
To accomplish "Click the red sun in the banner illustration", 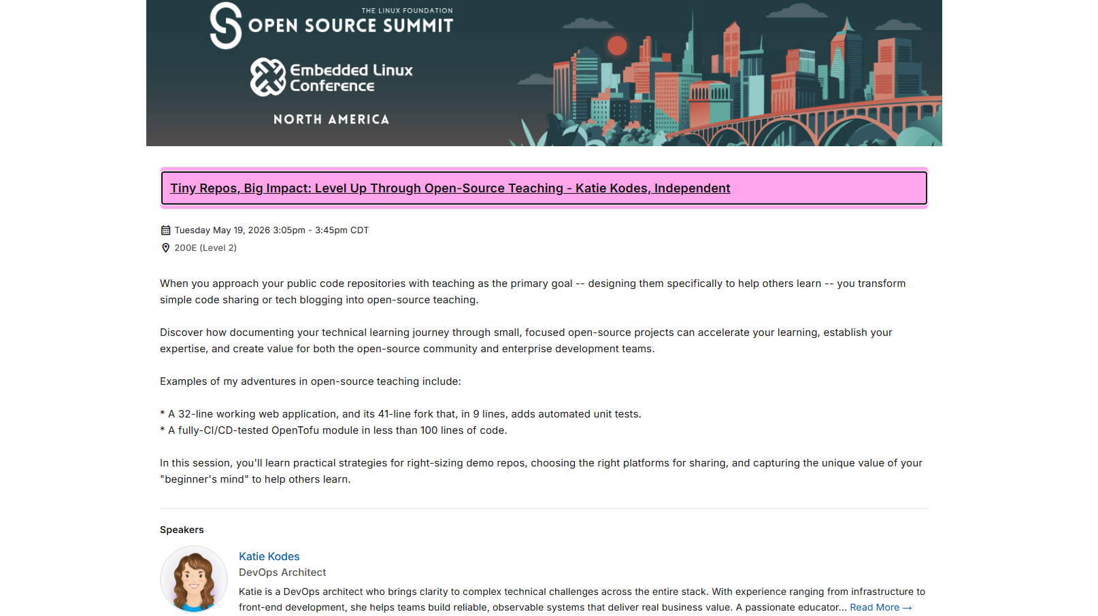I will [x=617, y=46].
